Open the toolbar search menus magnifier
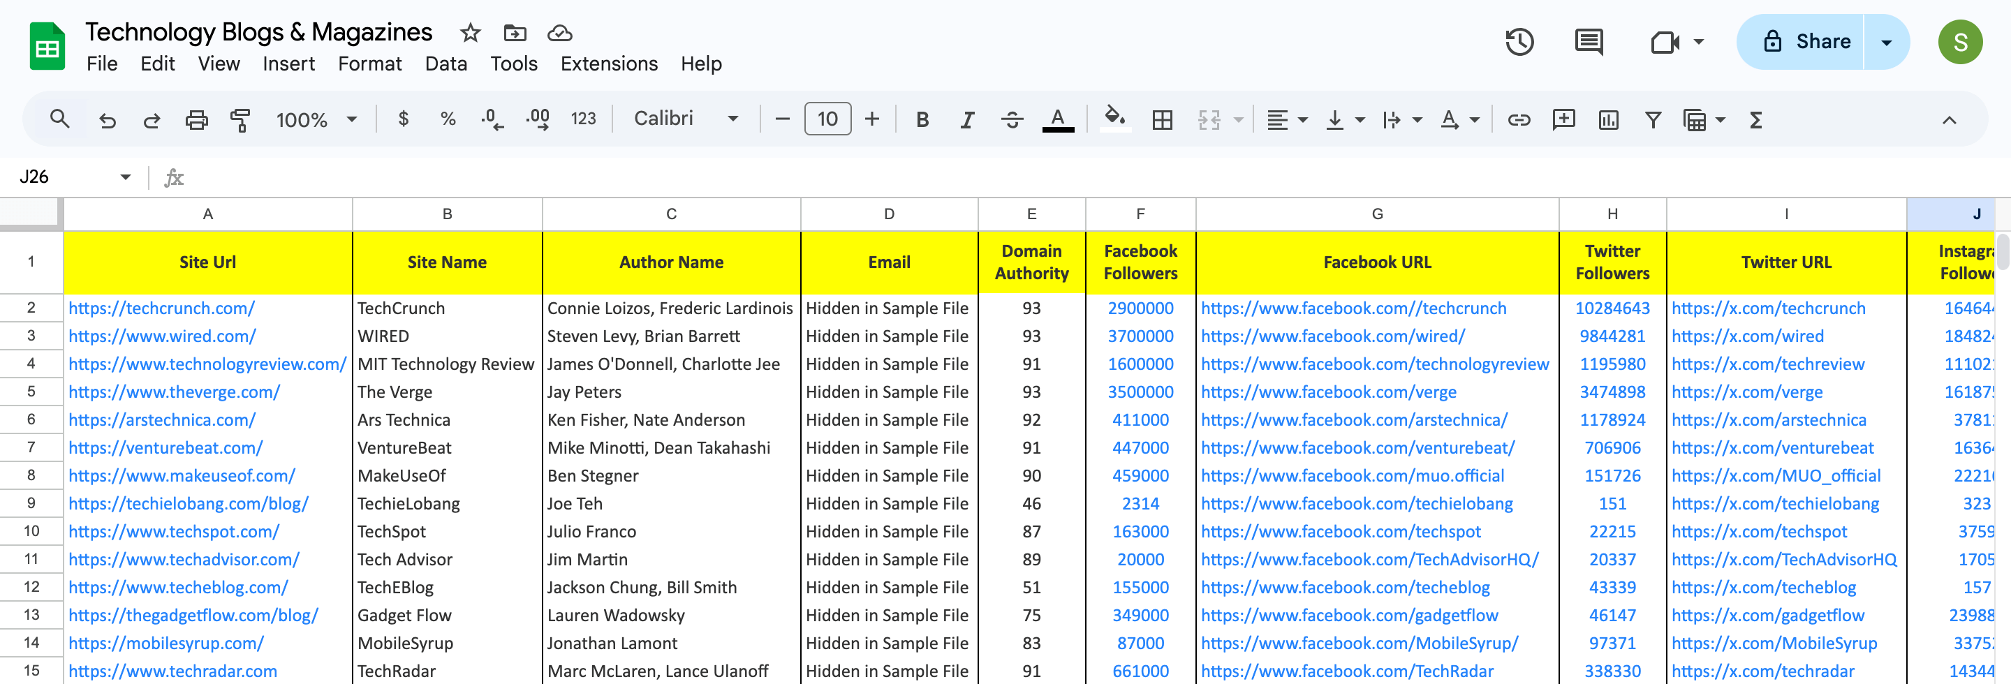The height and width of the screenshot is (684, 2011). [x=59, y=119]
